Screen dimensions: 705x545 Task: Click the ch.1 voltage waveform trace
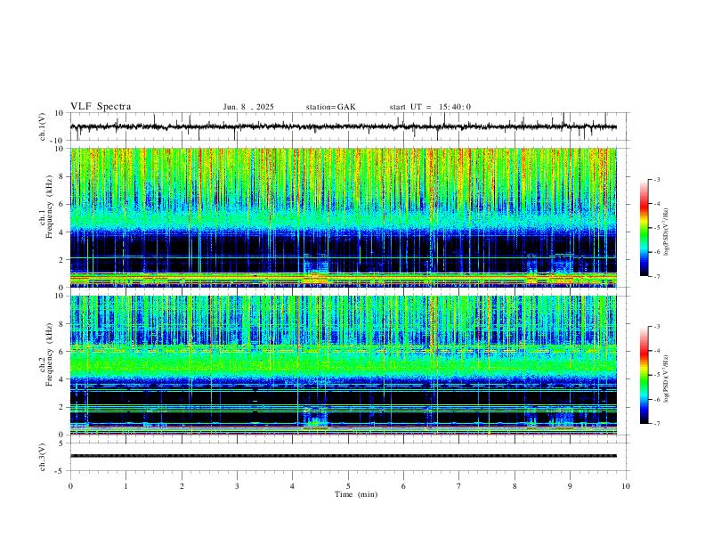point(343,126)
